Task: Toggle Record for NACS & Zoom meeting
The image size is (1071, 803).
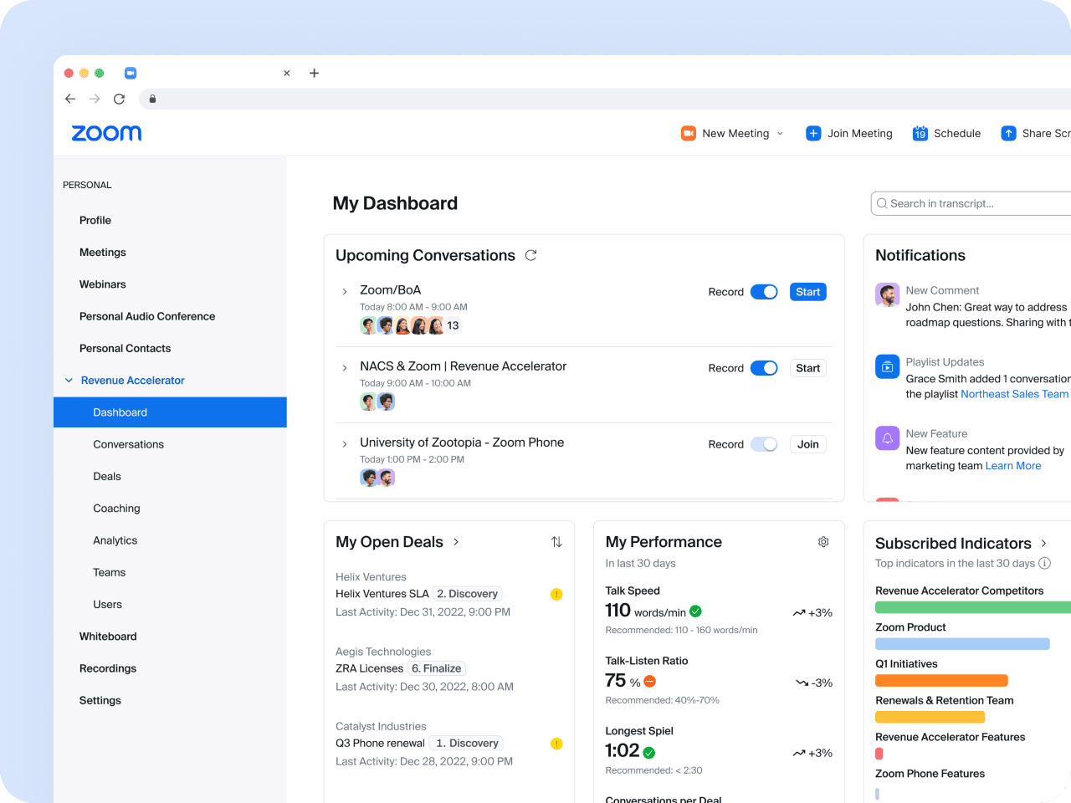Action: tap(764, 368)
